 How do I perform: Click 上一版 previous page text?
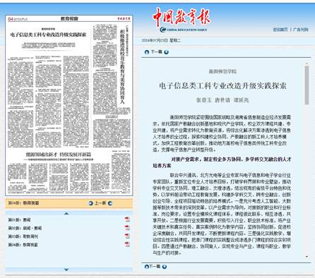[100, 203]
